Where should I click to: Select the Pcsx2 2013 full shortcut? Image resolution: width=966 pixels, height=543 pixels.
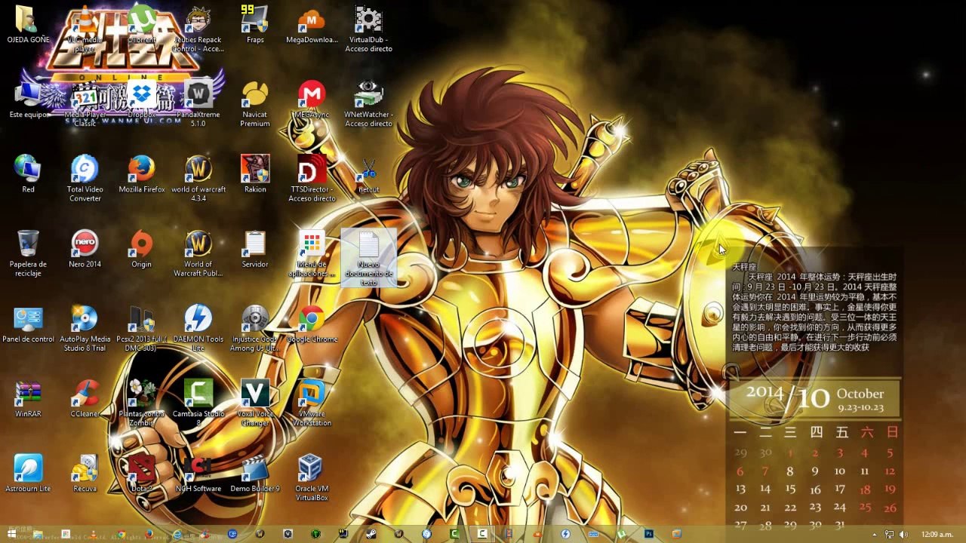[142, 329]
